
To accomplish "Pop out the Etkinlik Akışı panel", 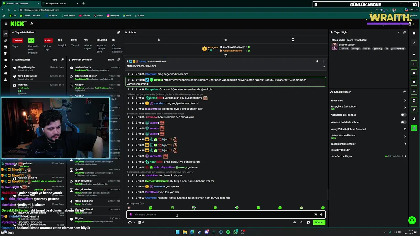I will 62,60.
